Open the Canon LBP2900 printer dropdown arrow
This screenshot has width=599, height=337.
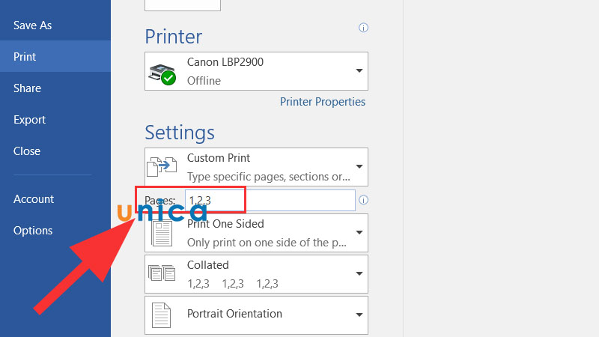[359, 71]
